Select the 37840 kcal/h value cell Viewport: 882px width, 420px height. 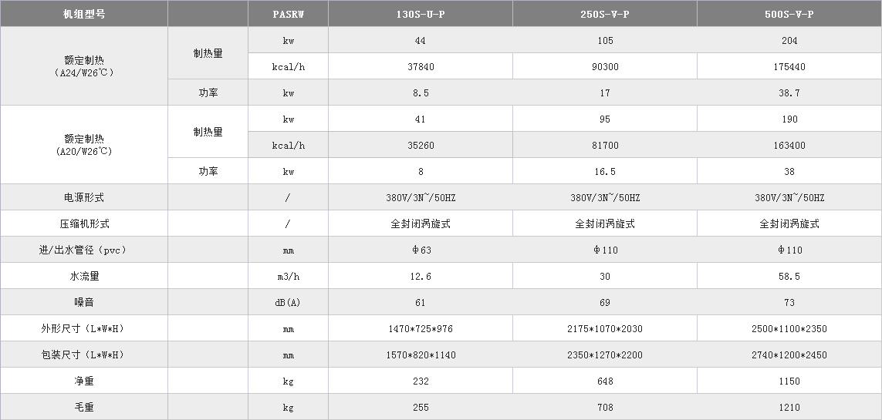pyautogui.click(x=421, y=66)
